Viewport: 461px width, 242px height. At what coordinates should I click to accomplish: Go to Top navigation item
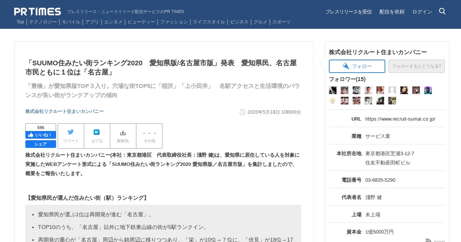point(20,22)
